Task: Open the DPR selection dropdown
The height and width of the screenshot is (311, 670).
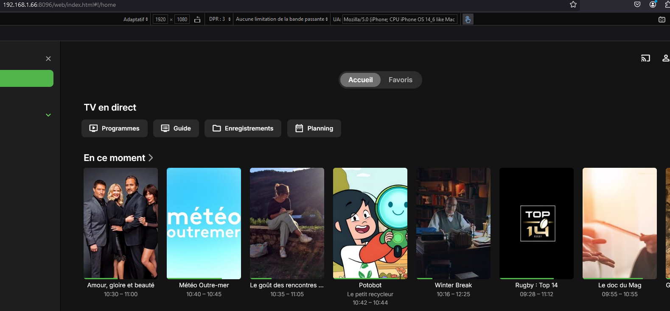Action: pyautogui.click(x=220, y=19)
